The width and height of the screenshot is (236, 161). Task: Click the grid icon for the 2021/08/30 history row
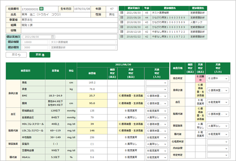coord(122,13)
